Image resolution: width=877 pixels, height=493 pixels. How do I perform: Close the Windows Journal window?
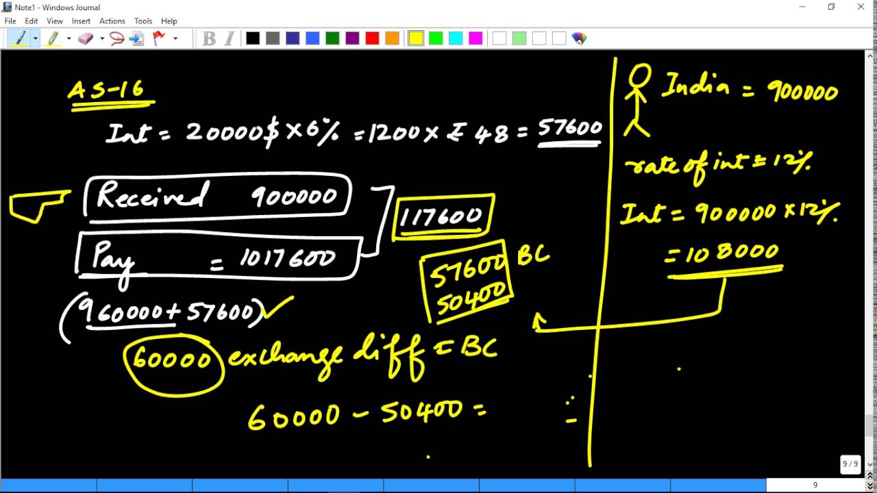[x=861, y=7]
